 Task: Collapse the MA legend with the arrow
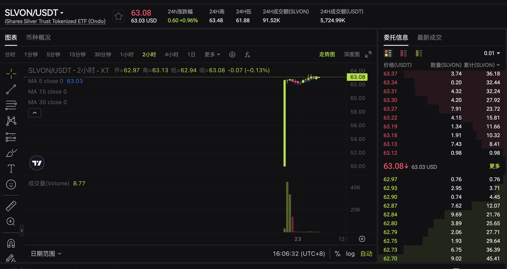point(34,112)
